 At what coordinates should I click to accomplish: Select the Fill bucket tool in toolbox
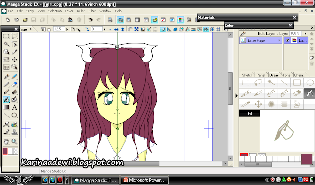[6, 99]
